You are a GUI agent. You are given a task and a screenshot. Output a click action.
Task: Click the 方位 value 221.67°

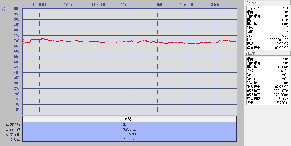pyautogui.click(x=282, y=71)
